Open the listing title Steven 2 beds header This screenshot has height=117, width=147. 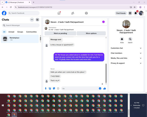click(67, 22)
